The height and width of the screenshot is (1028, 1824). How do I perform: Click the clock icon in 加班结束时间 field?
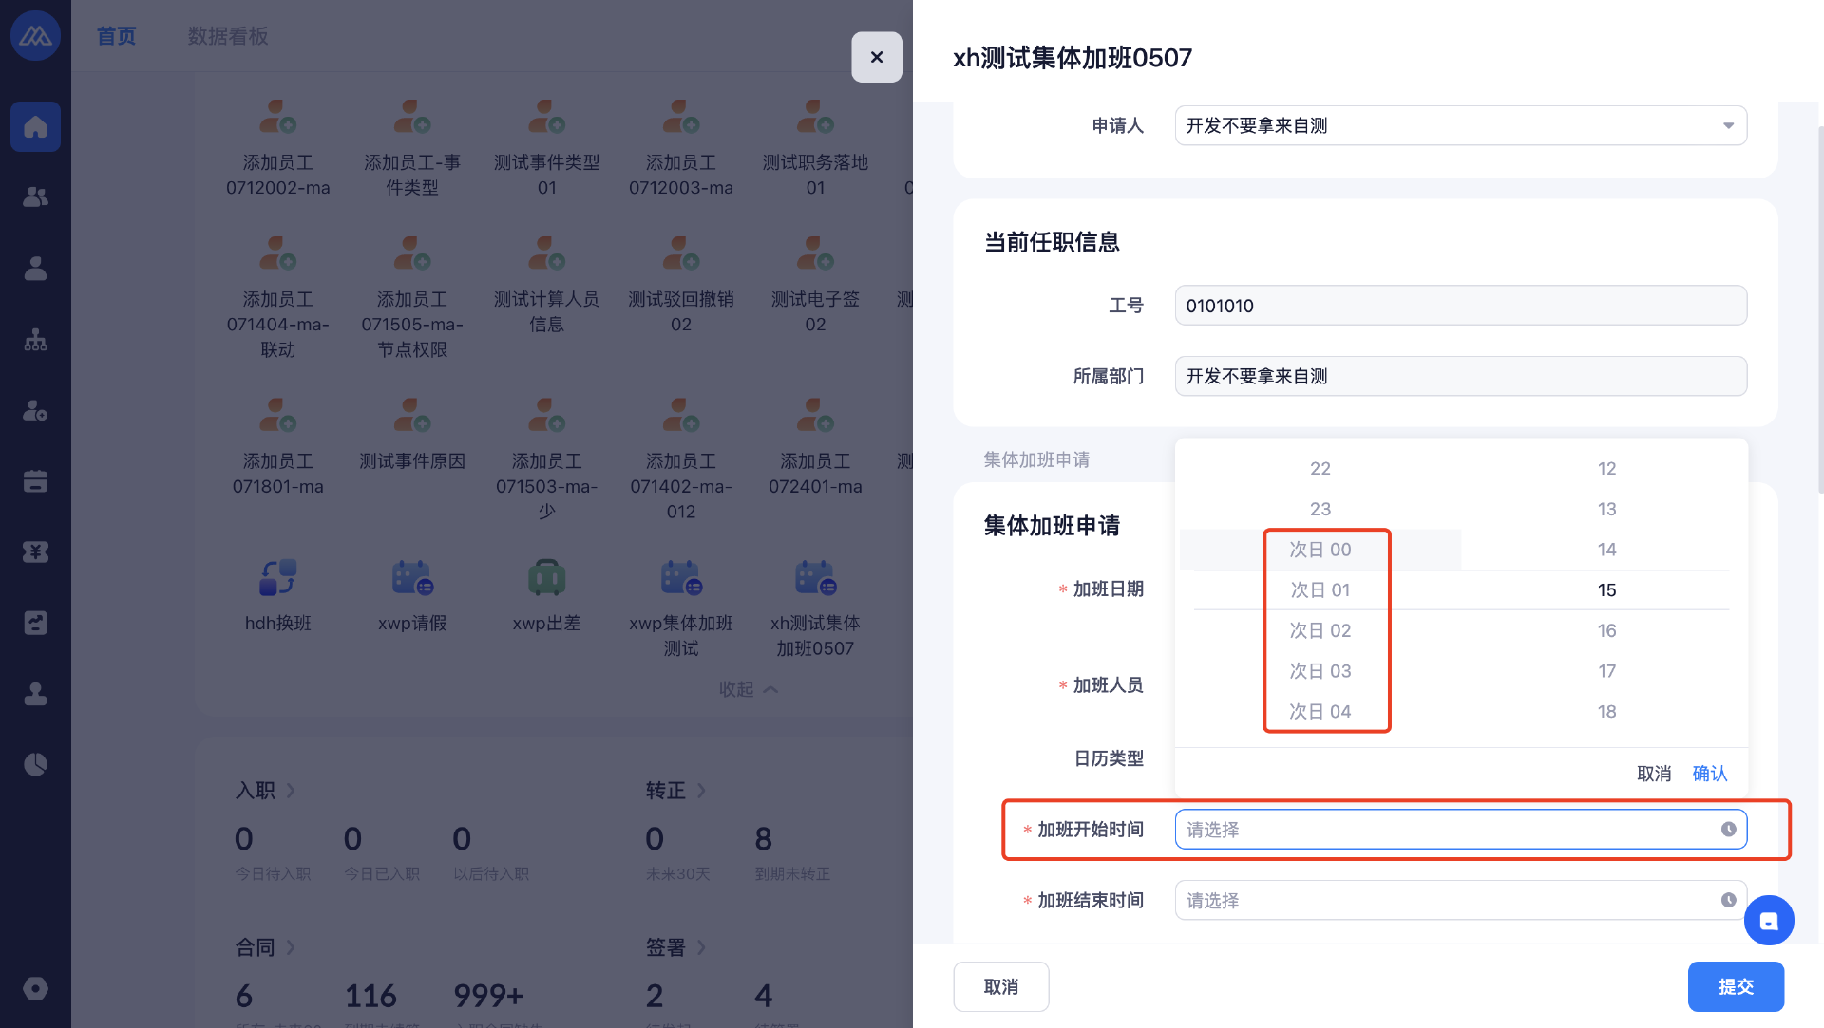click(1728, 900)
